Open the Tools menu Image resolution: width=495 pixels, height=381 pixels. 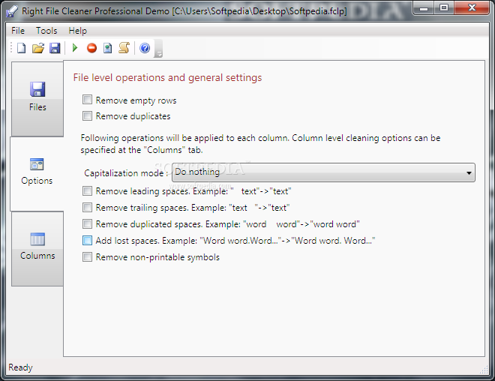[46, 31]
